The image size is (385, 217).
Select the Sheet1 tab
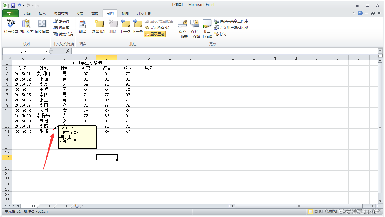pos(29,206)
